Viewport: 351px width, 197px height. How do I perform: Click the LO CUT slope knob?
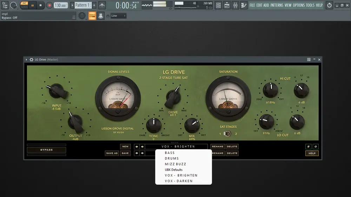(x=297, y=122)
